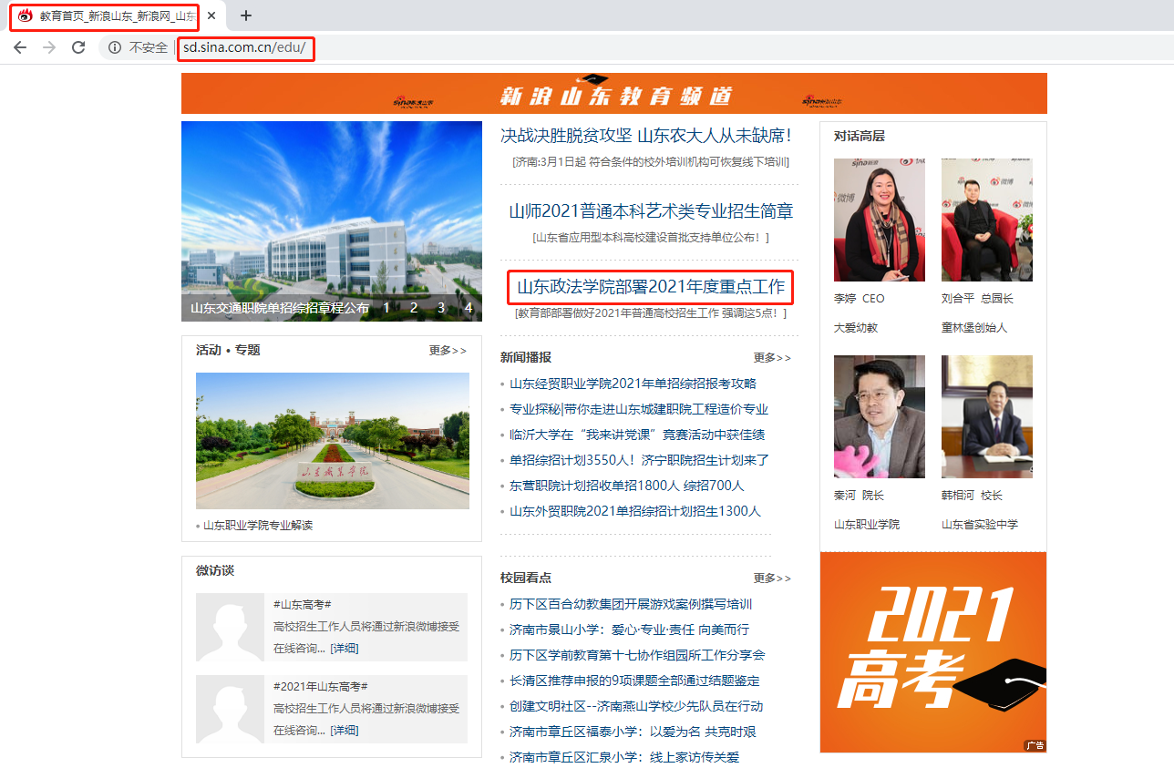
Task: Click the 对话高层 section heading
Action: pos(860,136)
